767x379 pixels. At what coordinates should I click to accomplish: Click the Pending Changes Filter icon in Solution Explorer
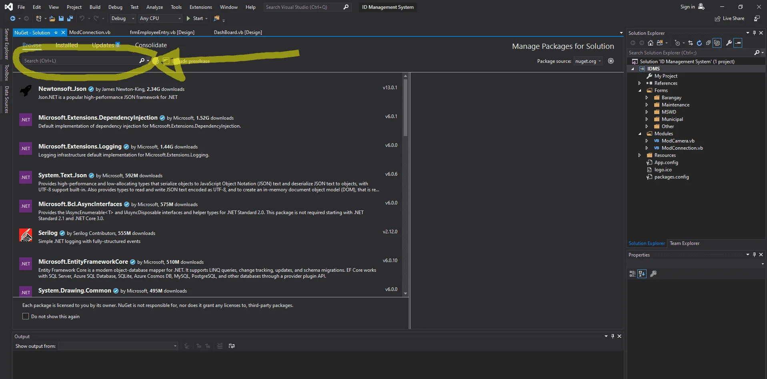point(677,43)
